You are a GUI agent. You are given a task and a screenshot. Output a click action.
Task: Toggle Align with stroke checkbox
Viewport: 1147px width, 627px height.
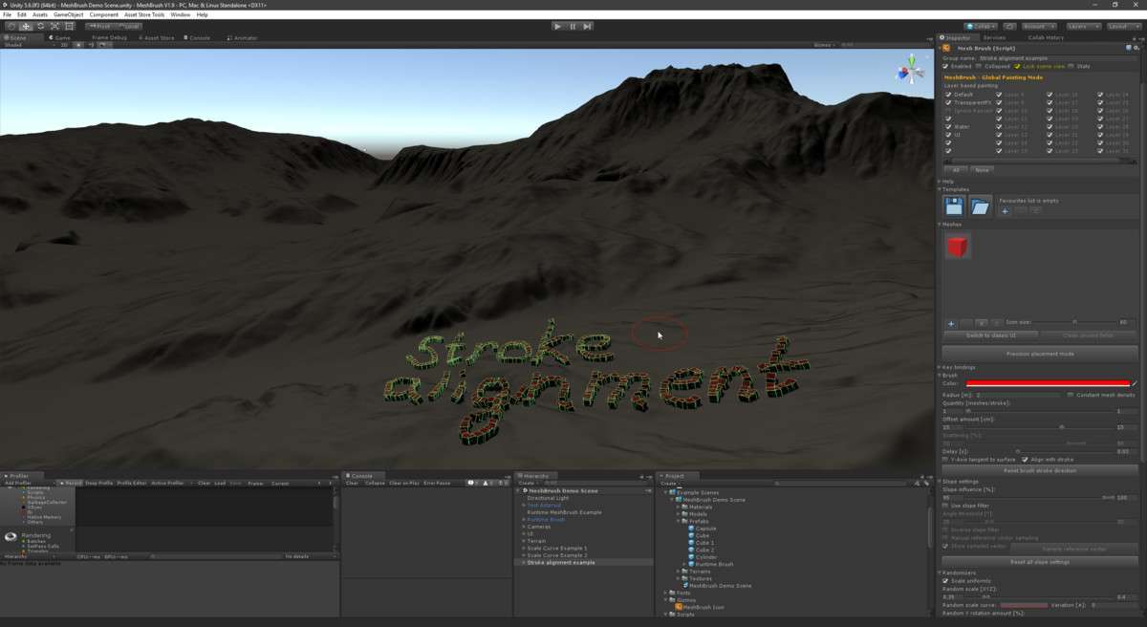coord(1026,460)
